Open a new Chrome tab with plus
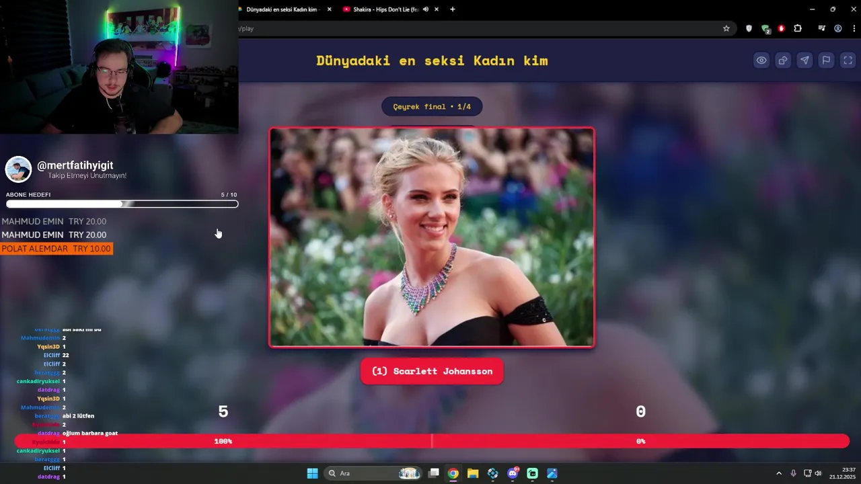 pyautogui.click(x=453, y=9)
